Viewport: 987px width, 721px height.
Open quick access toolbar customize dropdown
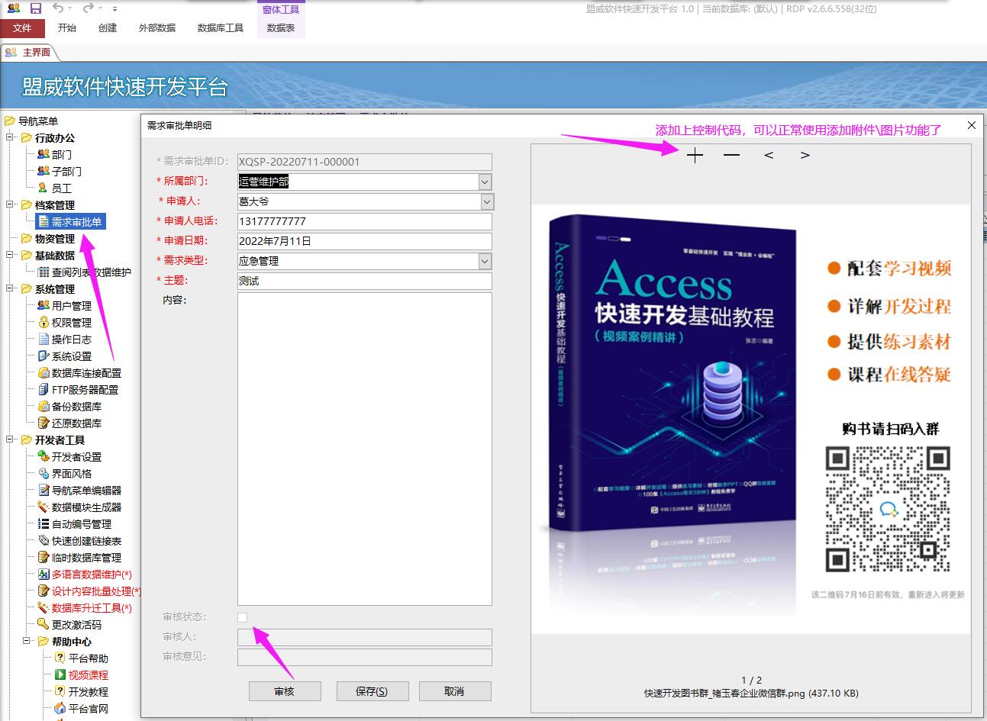(115, 9)
